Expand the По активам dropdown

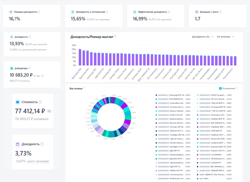(225, 37)
